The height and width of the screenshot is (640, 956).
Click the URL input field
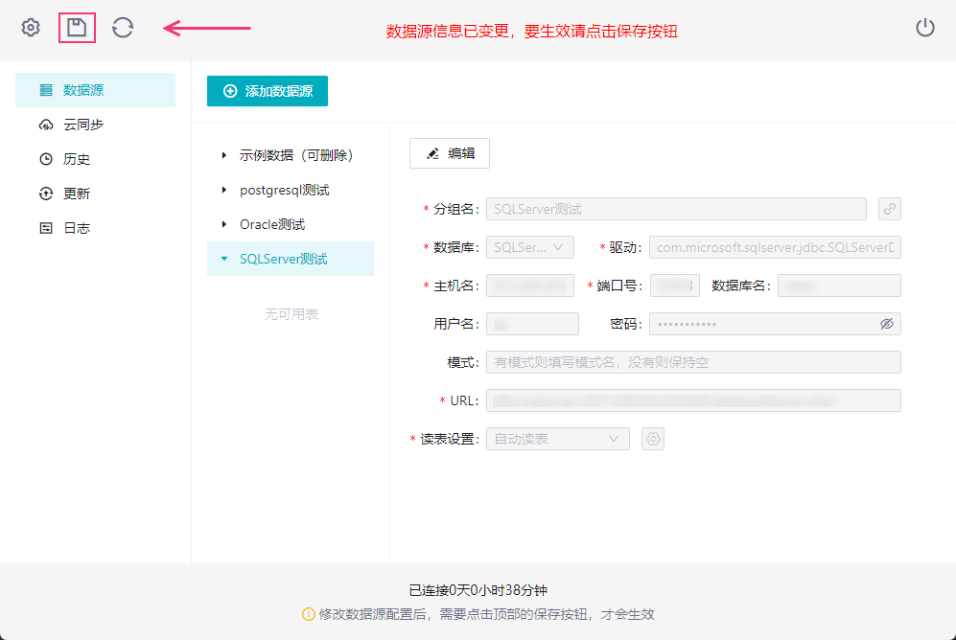[x=693, y=400]
